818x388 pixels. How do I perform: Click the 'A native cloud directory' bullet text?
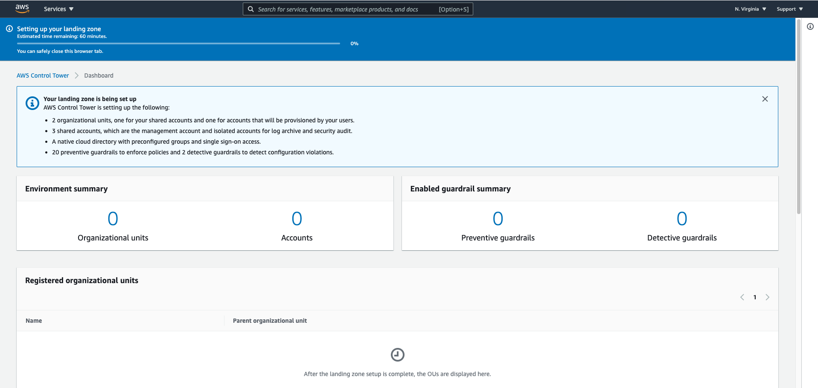tap(156, 142)
